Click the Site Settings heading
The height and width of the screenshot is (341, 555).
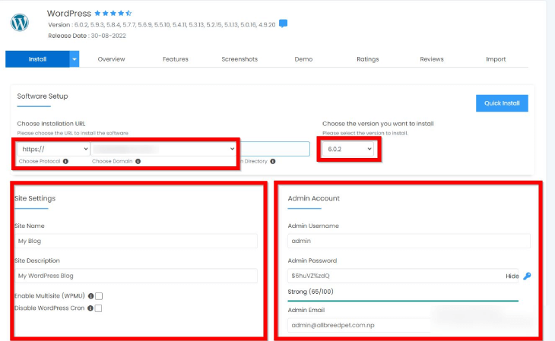point(35,198)
